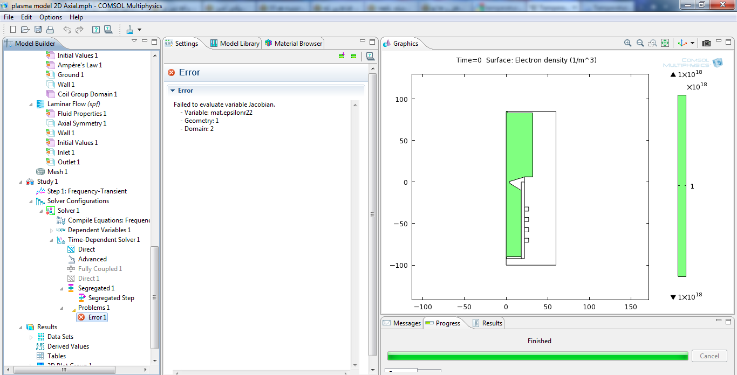Select the Segregated Step tree node
Screen dimensions: 737x375
tap(111, 298)
